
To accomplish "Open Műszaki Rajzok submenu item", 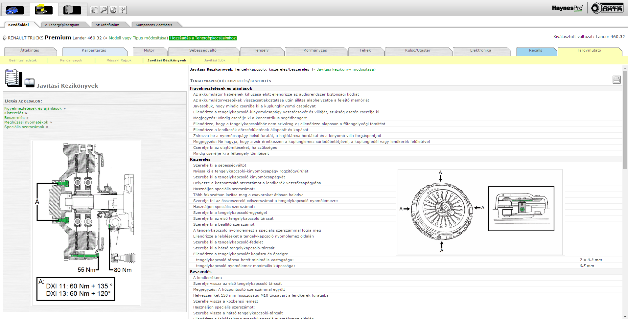I will tap(119, 60).
